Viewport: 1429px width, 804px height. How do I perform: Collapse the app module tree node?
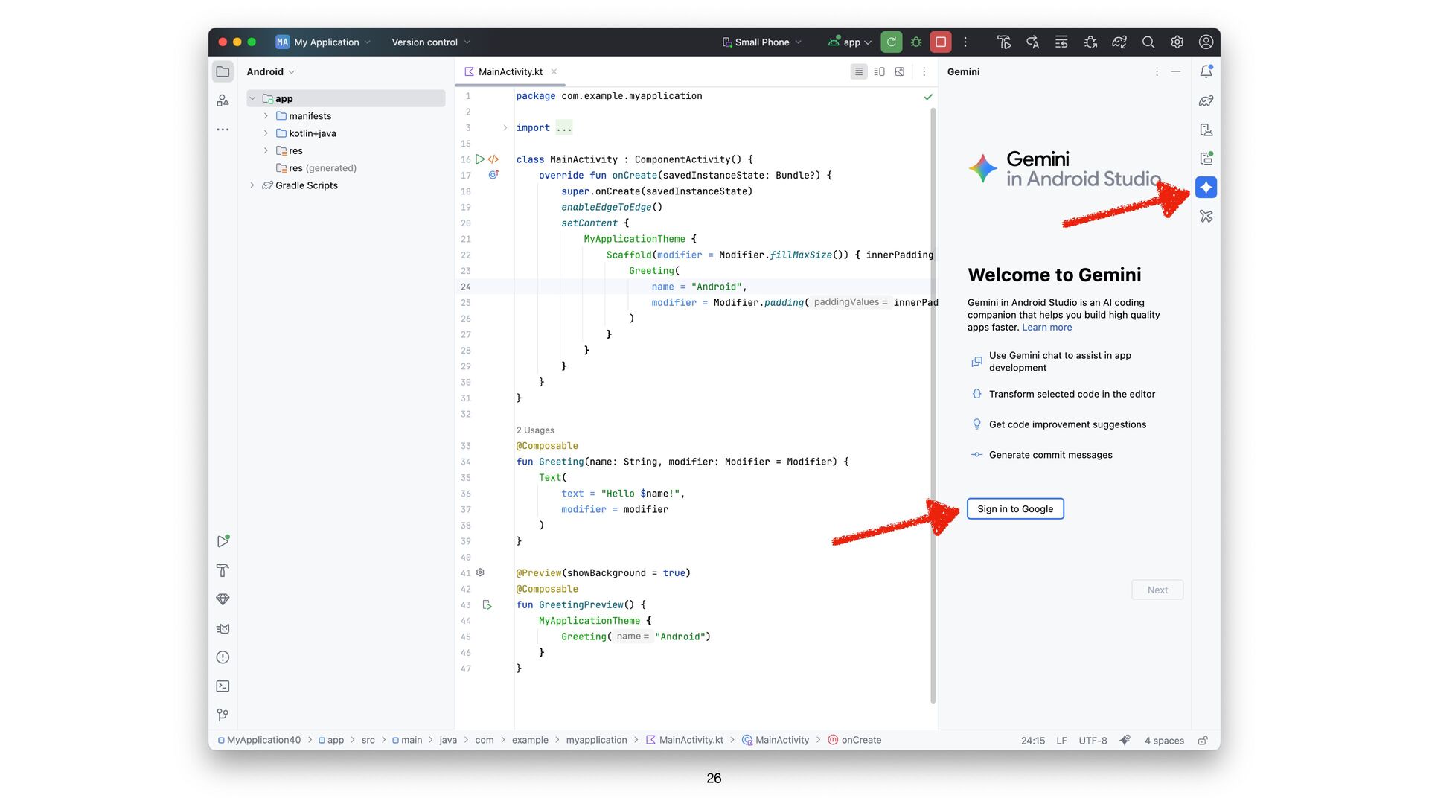click(x=252, y=98)
